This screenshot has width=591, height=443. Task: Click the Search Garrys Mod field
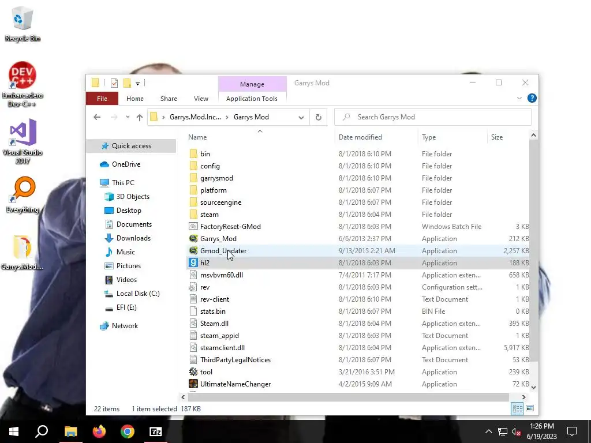433,117
